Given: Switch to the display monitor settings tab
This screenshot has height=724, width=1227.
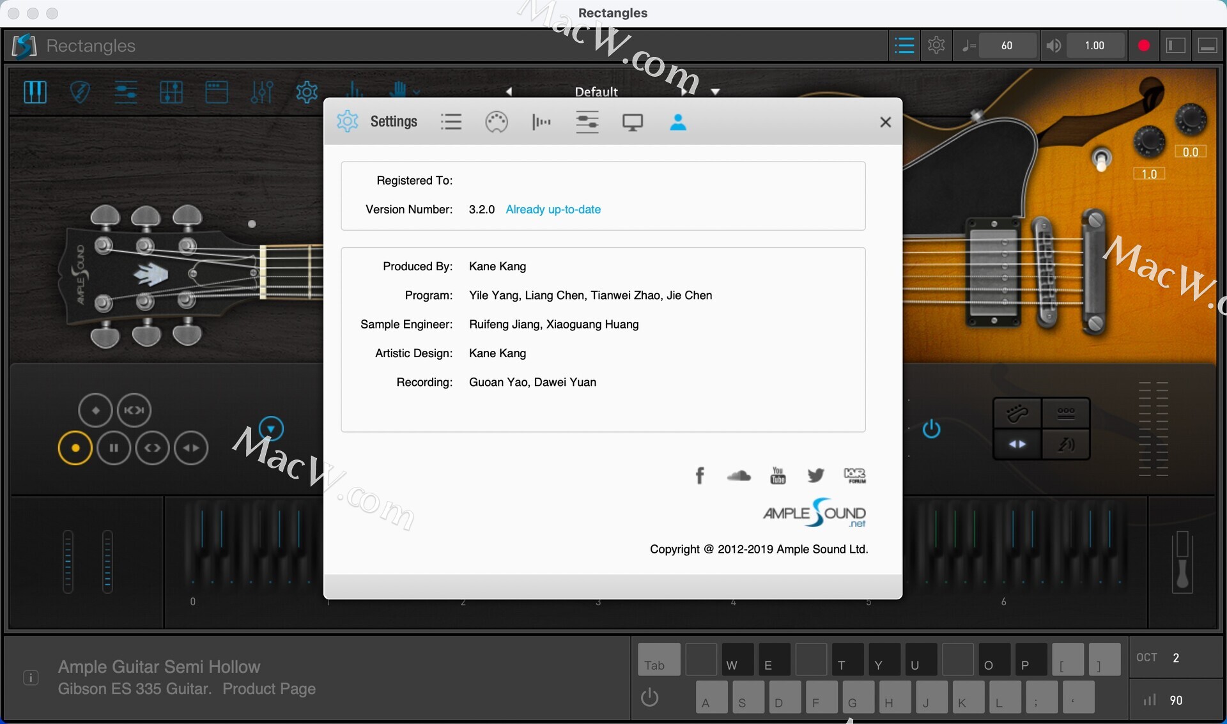Looking at the screenshot, I should coord(633,121).
